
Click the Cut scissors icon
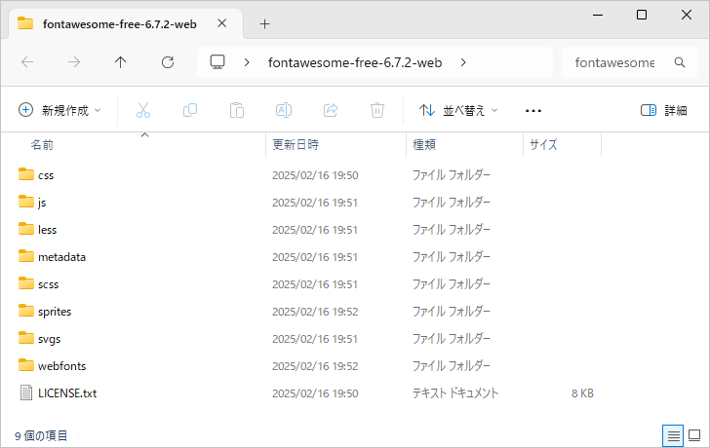click(x=143, y=110)
